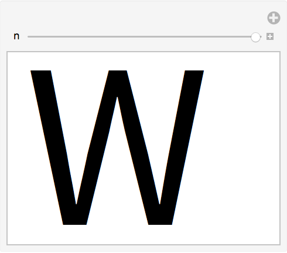Click blank output area below the W
Screen dimensions: 287x253
[x=143, y=235]
